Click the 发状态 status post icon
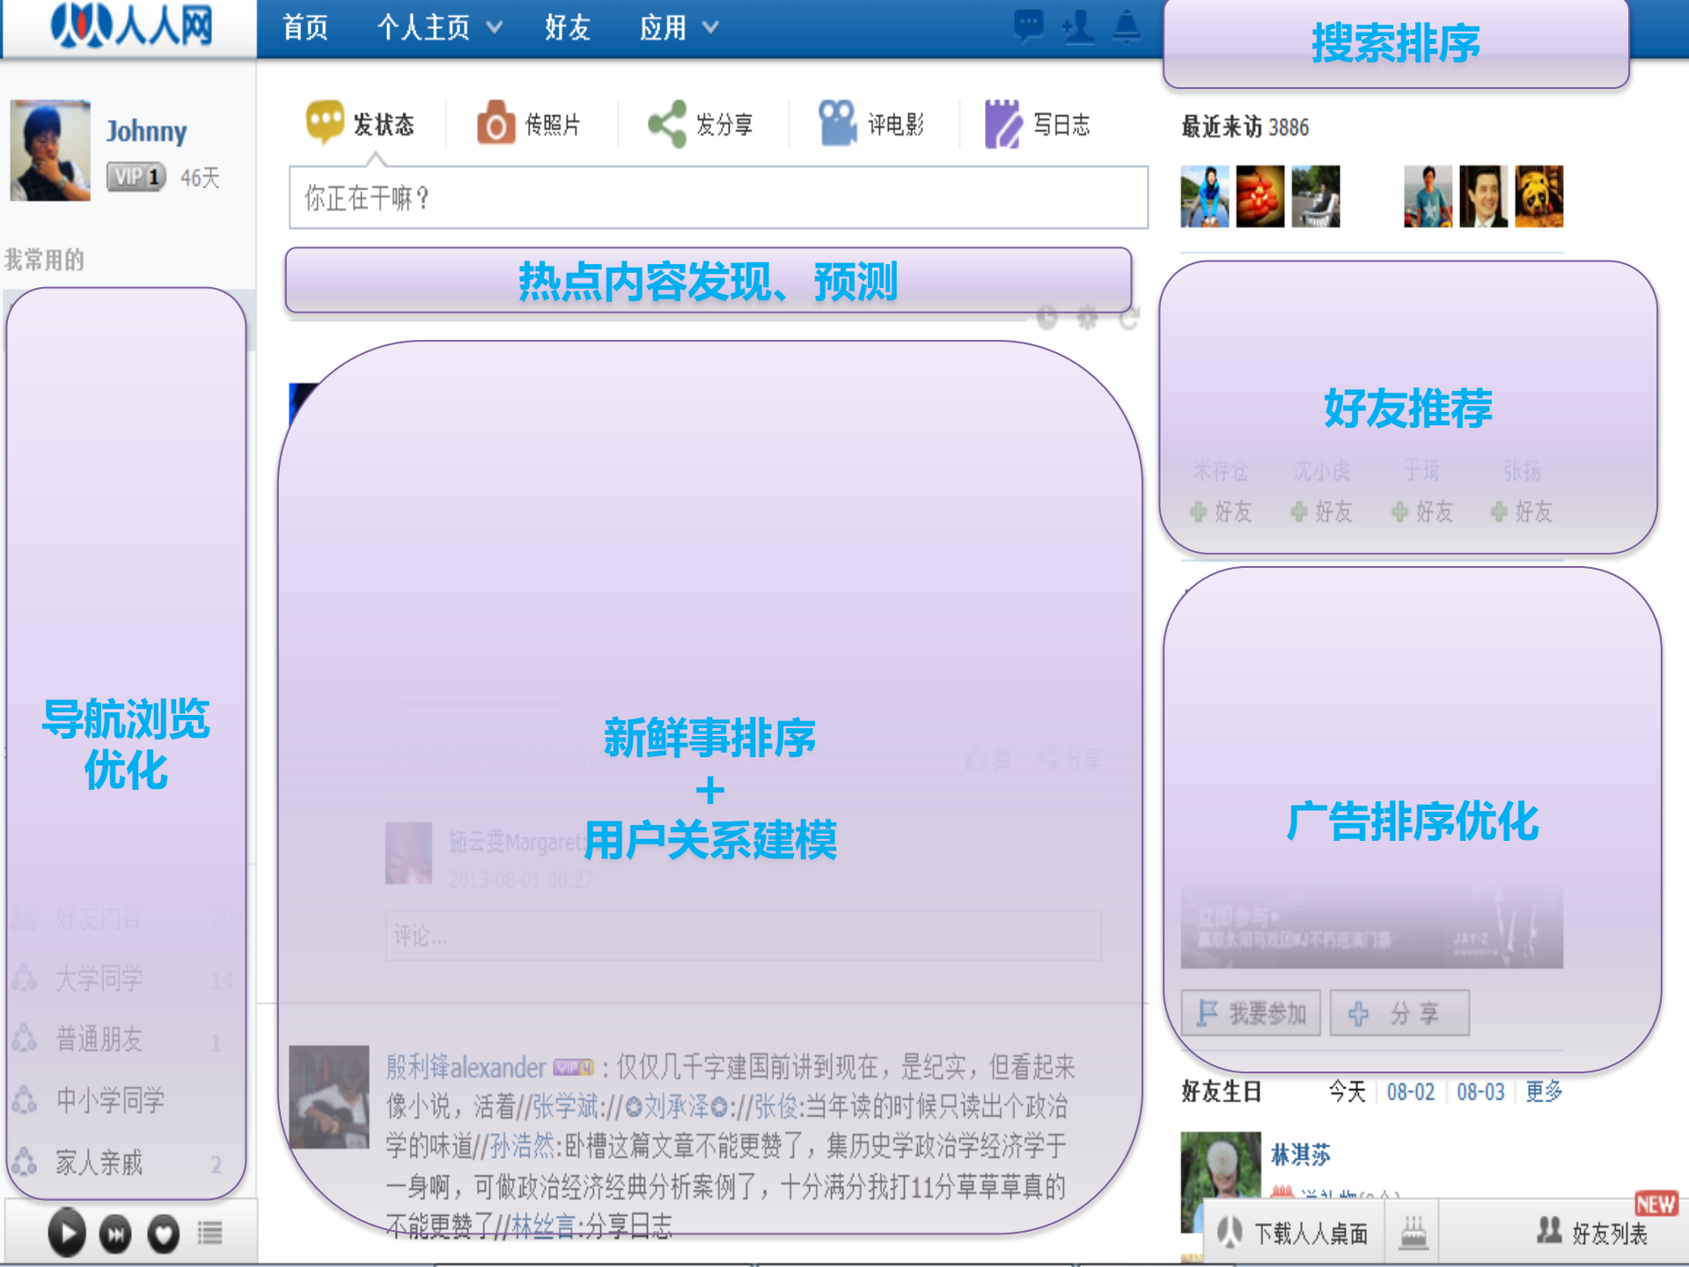This screenshot has height=1267, width=1689. [325, 123]
